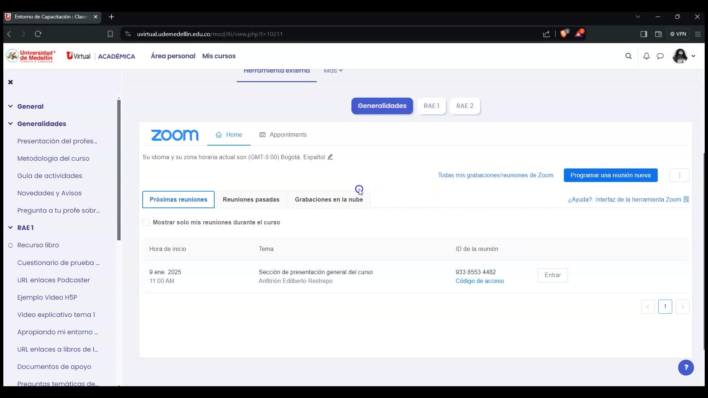Click the Brave Rewards triangle icon
This screenshot has height=398, width=708.
pyautogui.click(x=579, y=34)
